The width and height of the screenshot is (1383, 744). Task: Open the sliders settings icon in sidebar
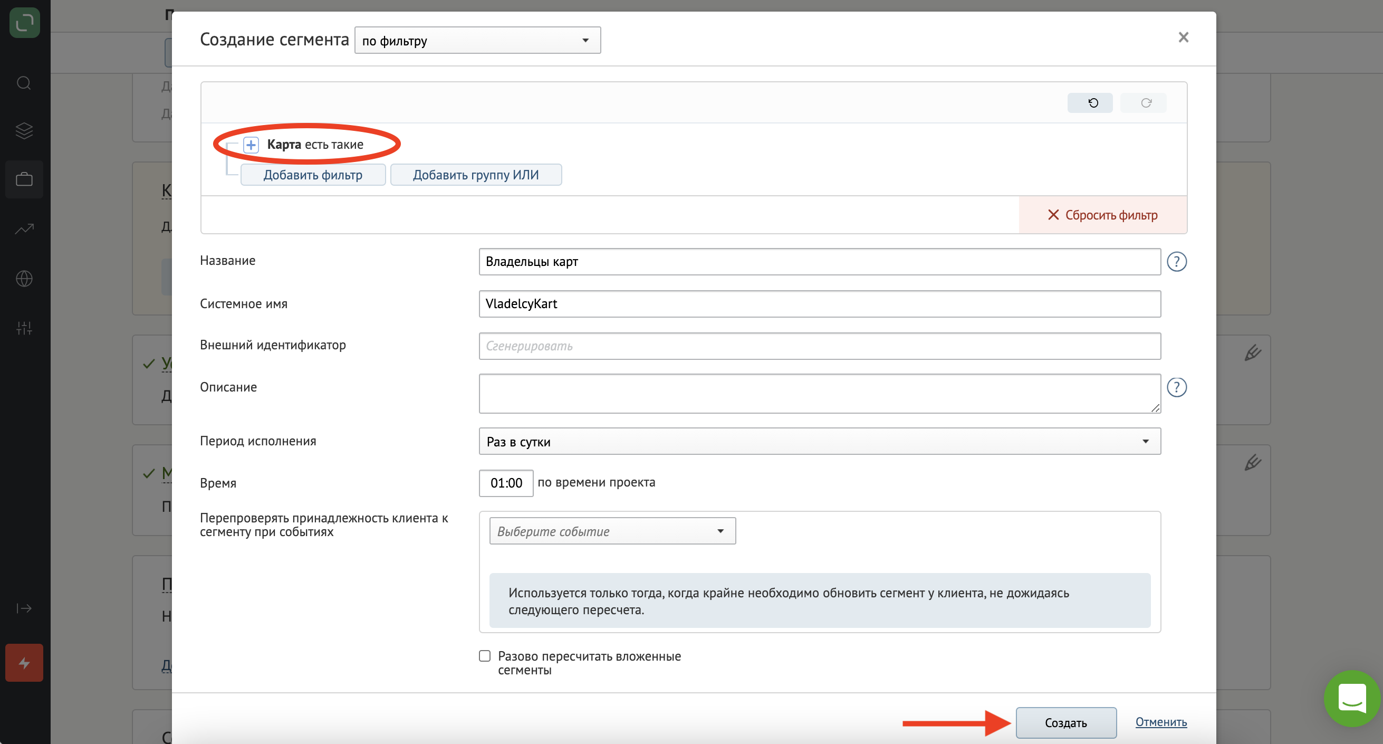(24, 328)
